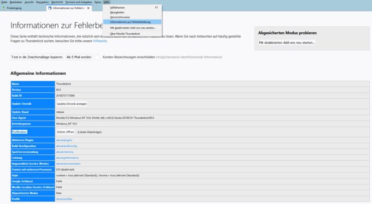Switch to the Posteingang tab

click(14, 8)
